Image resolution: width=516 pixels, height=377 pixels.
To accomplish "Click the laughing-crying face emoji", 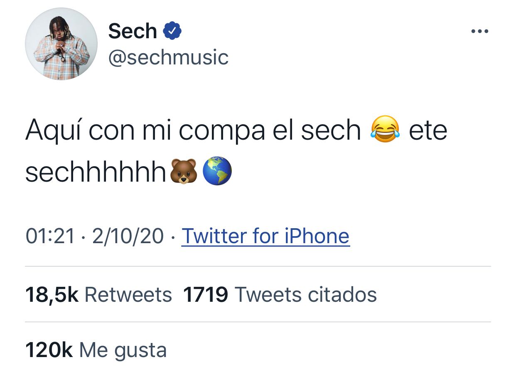I will (x=385, y=130).
